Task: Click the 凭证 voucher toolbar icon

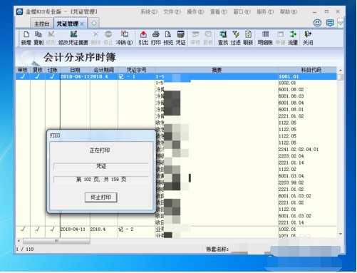Action: pyautogui.click(x=180, y=38)
